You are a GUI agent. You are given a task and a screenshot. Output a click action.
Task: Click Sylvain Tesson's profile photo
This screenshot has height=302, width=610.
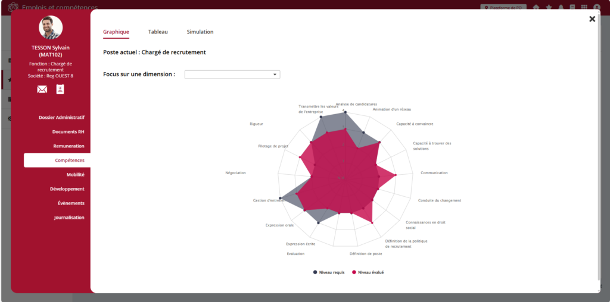coord(51,27)
